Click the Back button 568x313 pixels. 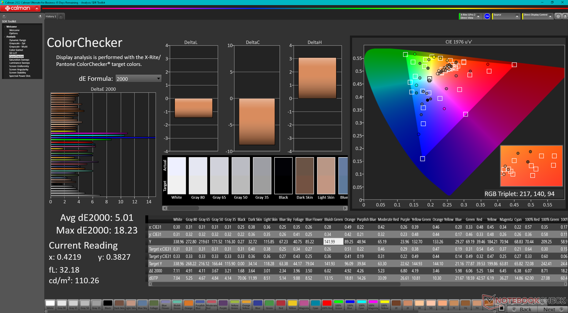[x=522, y=309]
